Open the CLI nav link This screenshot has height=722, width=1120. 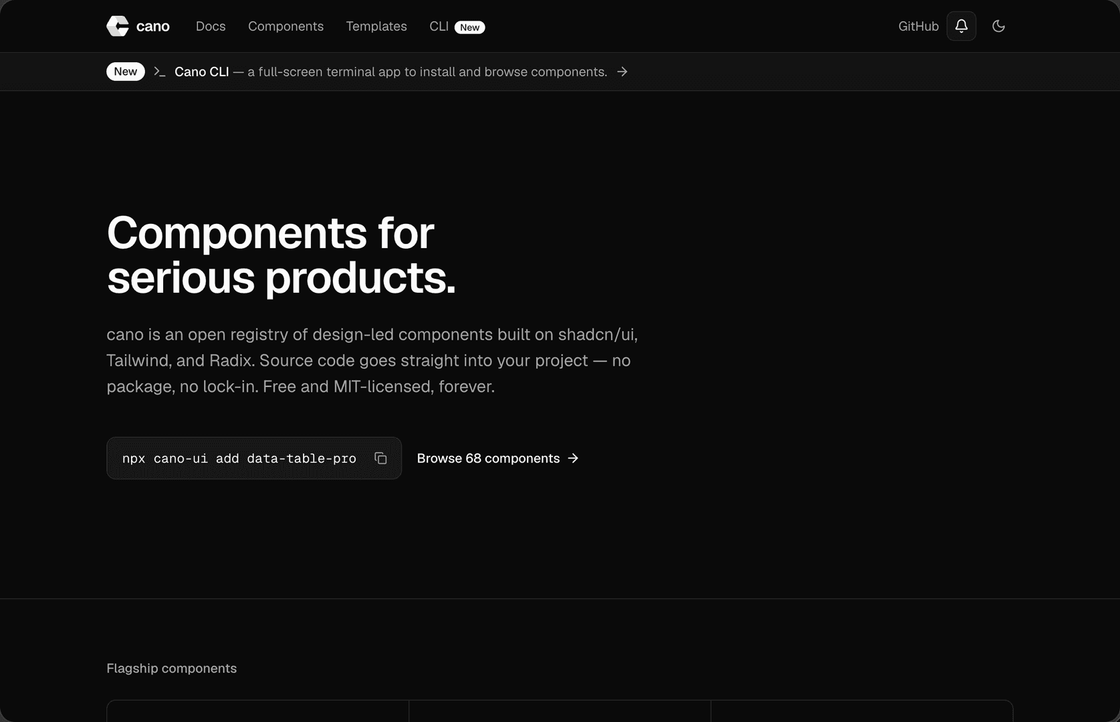[x=439, y=26]
